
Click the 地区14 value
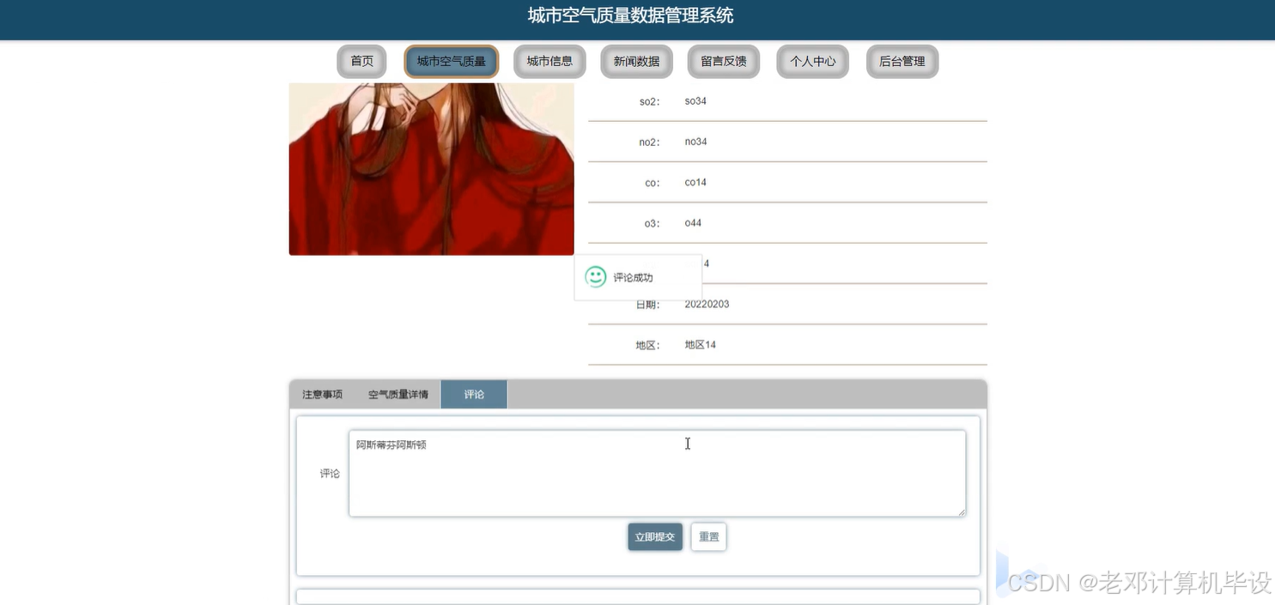coord(700,345)
